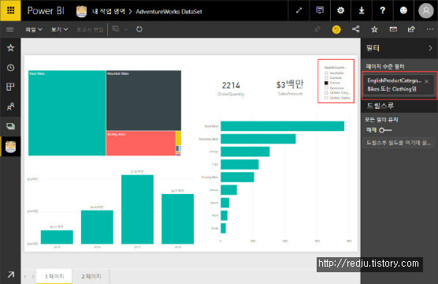The width and height of the screenshot is (438, 284).
Task: Uncheck the France slicer checkbox
Action: click(326, 83)
